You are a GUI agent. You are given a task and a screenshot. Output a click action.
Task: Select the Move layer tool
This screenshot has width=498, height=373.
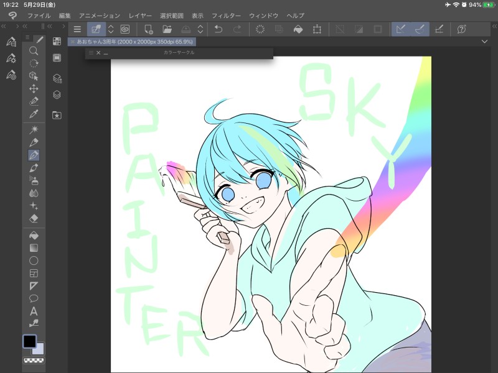point(34,88)
